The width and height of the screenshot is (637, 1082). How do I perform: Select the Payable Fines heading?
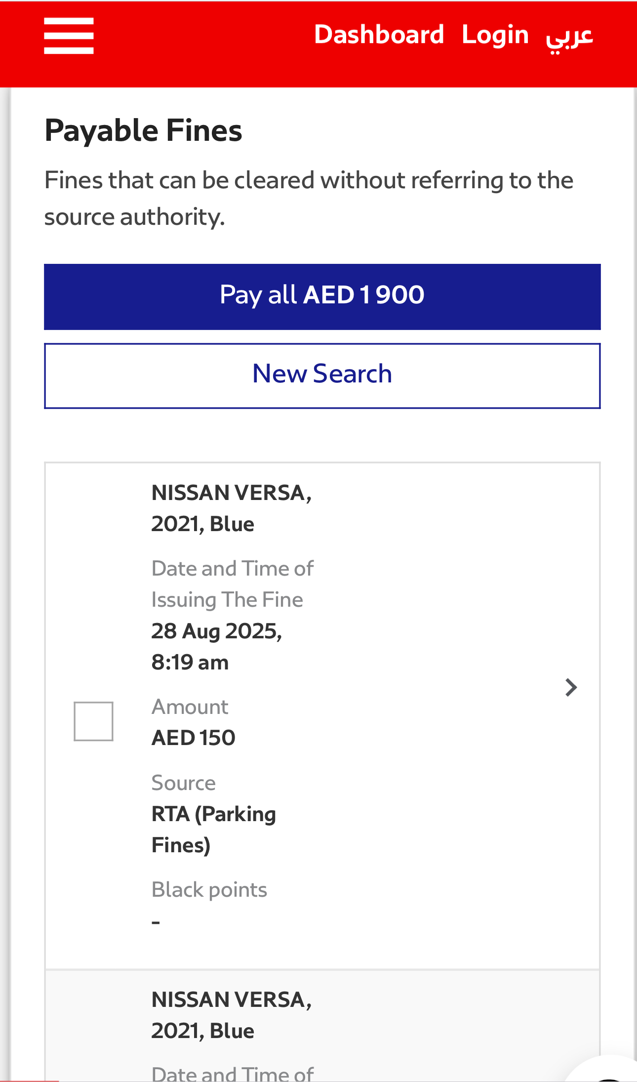click(143, 130)
